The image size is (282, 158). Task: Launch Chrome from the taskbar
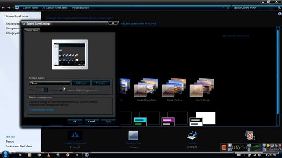(39, 155)
